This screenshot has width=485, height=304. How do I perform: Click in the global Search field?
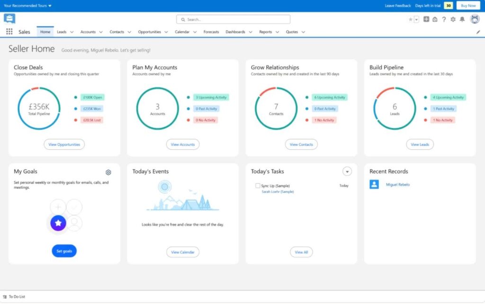tap(233, 19)
